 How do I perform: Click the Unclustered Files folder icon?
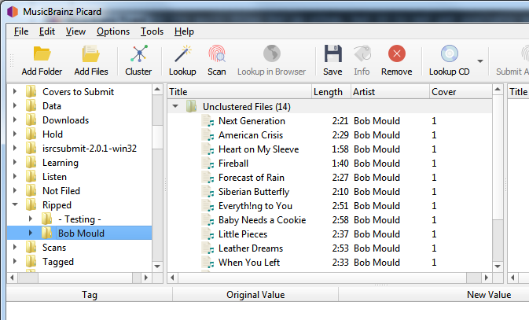(x=191, y=107)
